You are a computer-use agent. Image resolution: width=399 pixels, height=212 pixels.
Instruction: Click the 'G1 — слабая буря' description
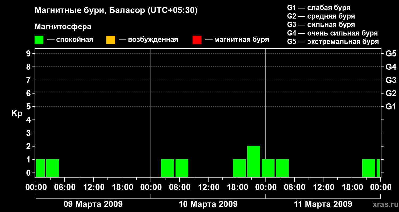coord(319,7)
